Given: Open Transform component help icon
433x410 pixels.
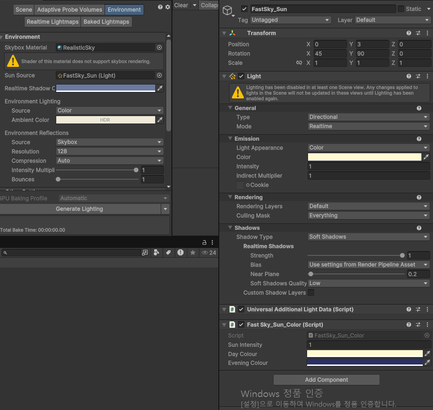Looking at the screenshot, I should pos(409,33).
